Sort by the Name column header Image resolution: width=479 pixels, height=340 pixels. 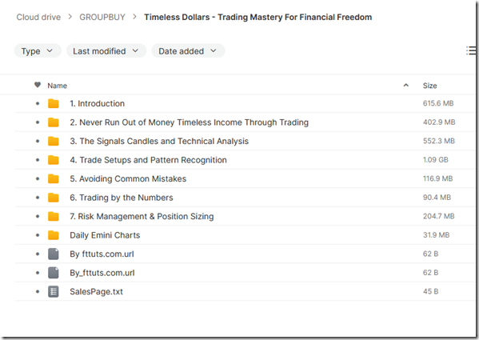coord(57,86)
